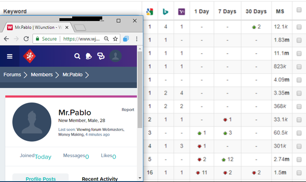
Task: Open Chrome three-dot menu
Action: [137, 39]
